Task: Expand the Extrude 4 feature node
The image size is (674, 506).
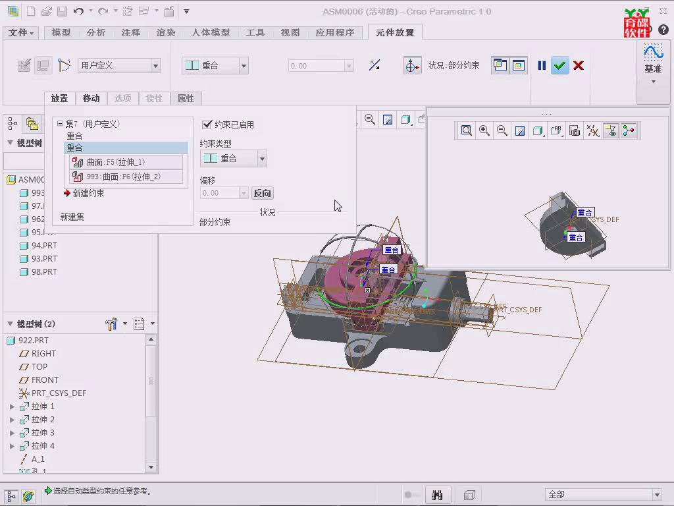Action: (x=12, y=446)
